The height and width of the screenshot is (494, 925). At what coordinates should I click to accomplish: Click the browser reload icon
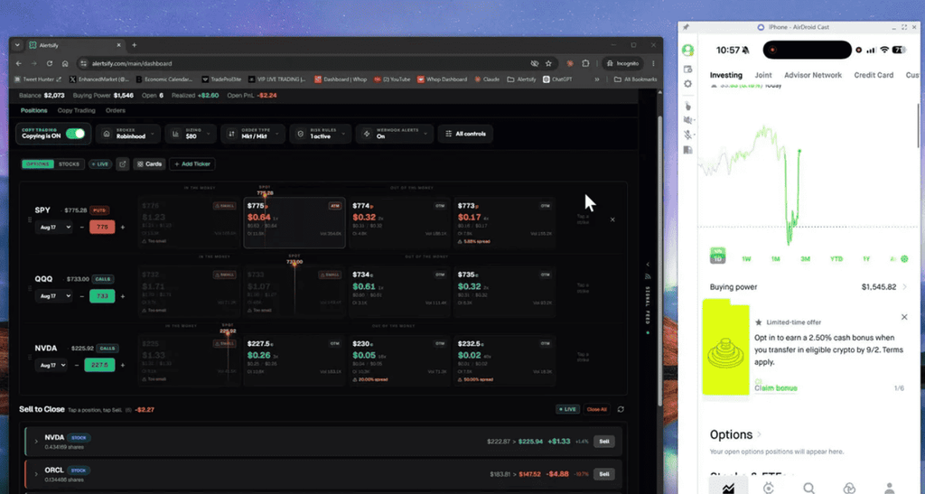50,63
